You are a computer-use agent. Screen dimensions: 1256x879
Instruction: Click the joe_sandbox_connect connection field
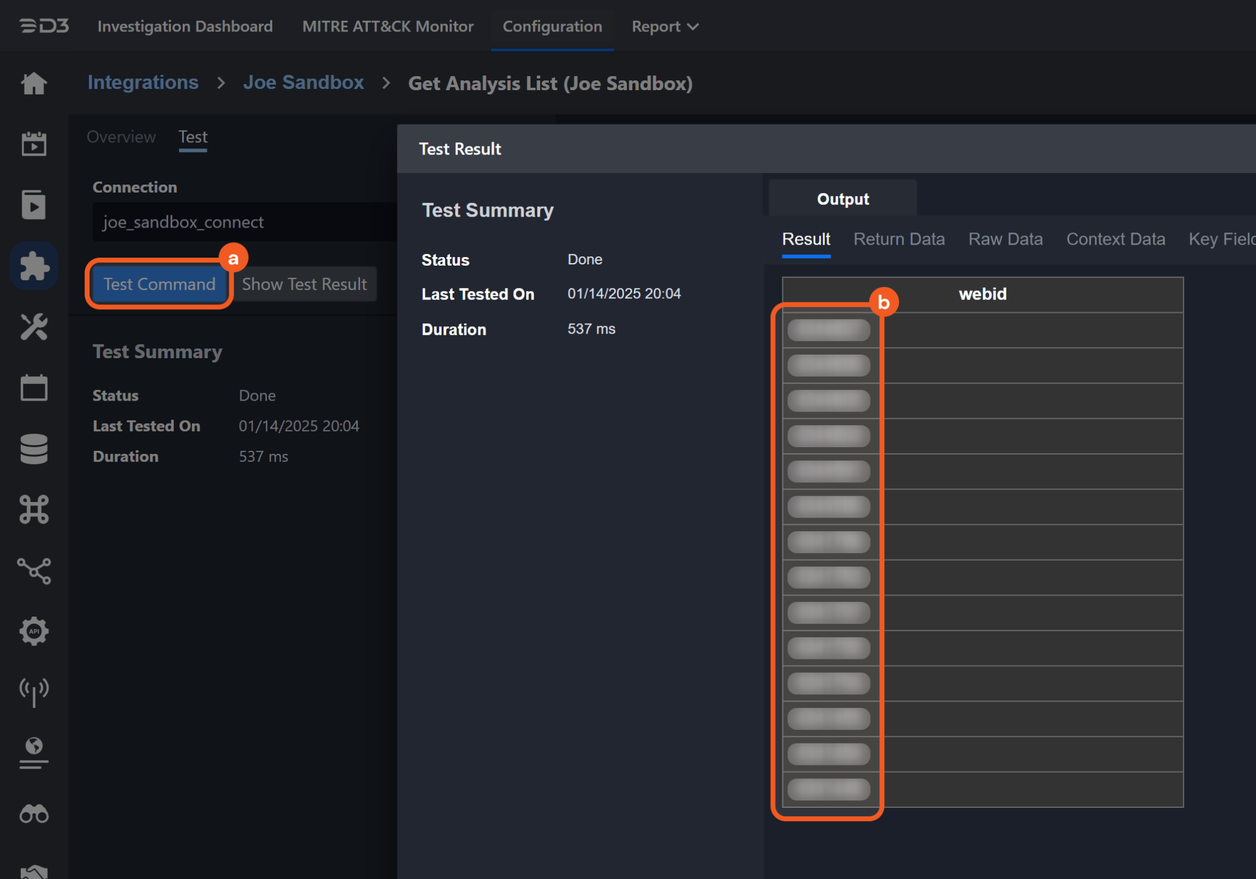(245, 222)
